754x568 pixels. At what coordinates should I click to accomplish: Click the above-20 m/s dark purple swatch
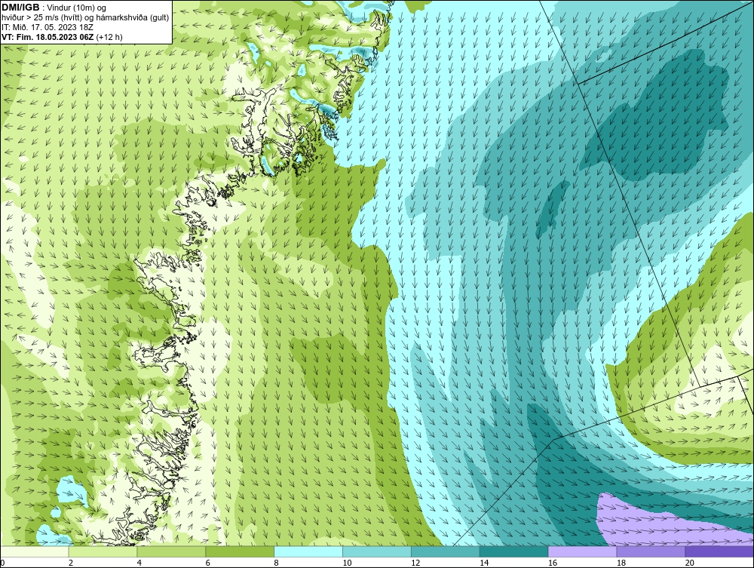tap(719, 551)
